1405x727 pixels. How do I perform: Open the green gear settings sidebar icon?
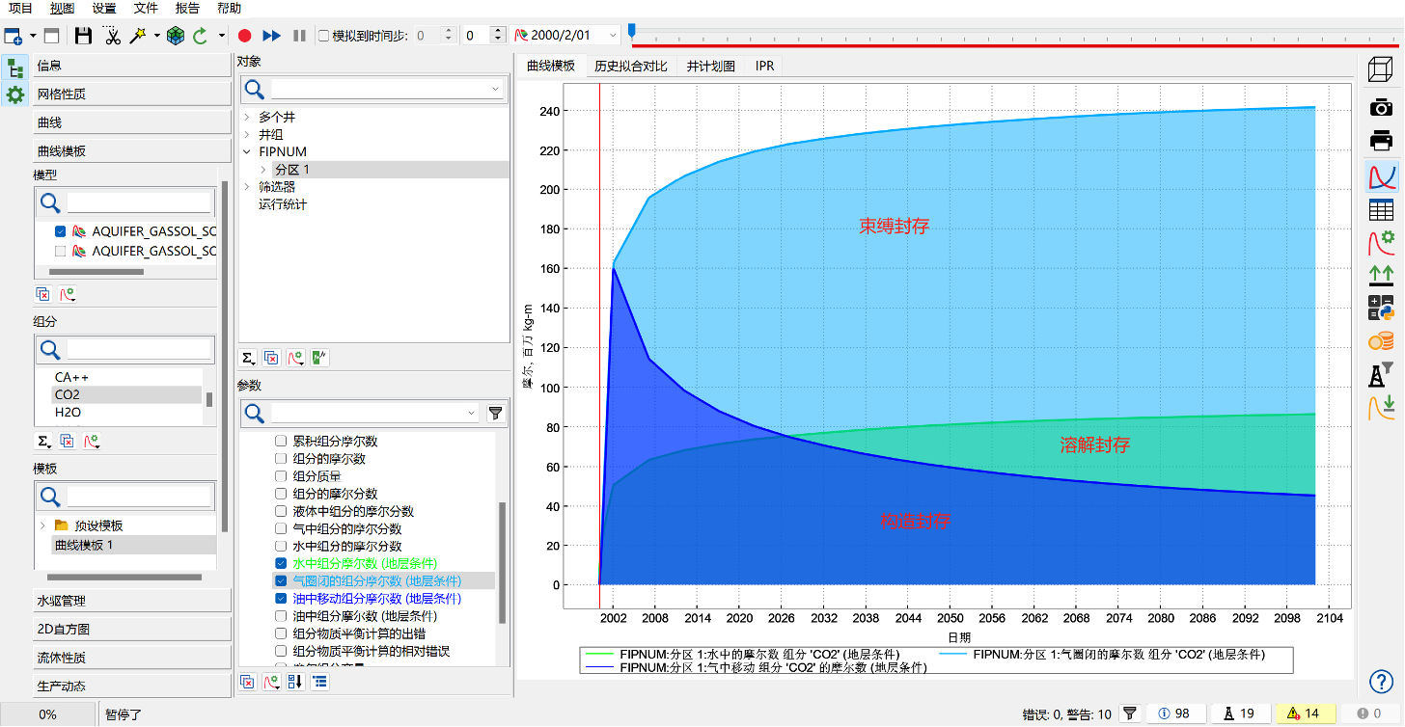coord(15,94)
